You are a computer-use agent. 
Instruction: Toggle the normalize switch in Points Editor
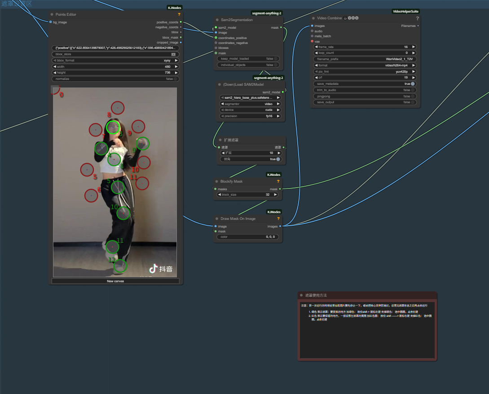[x=176, y=79]
